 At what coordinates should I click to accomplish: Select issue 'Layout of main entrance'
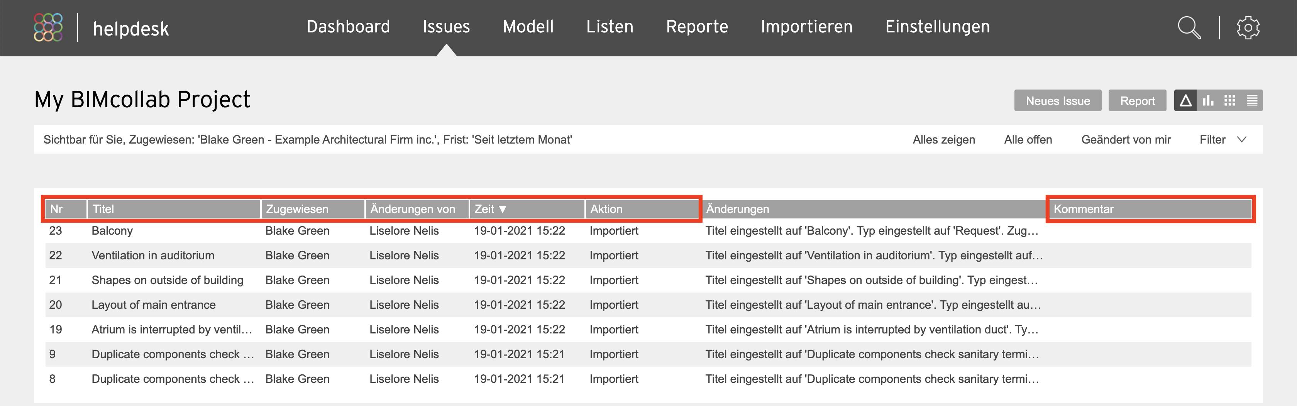(x=153, y=304)
